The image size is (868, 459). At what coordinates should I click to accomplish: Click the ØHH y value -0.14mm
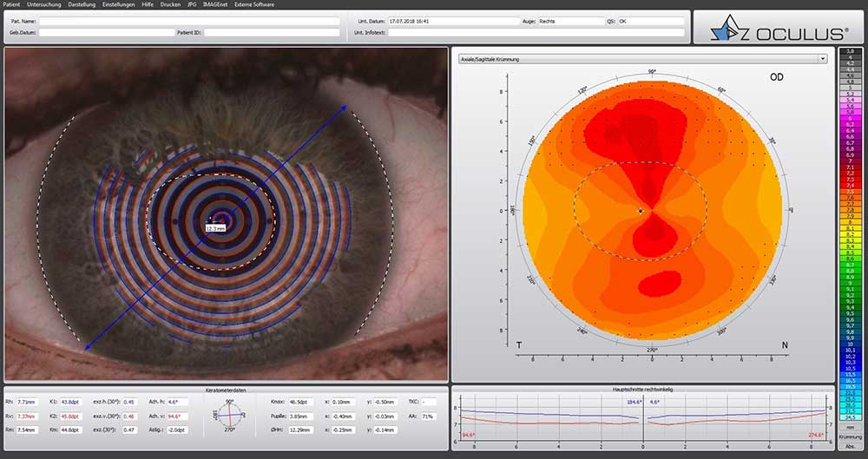tap(386, 430)
